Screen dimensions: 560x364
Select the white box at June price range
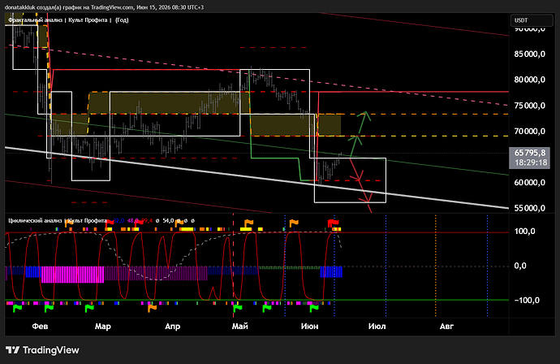pos(350,180)
